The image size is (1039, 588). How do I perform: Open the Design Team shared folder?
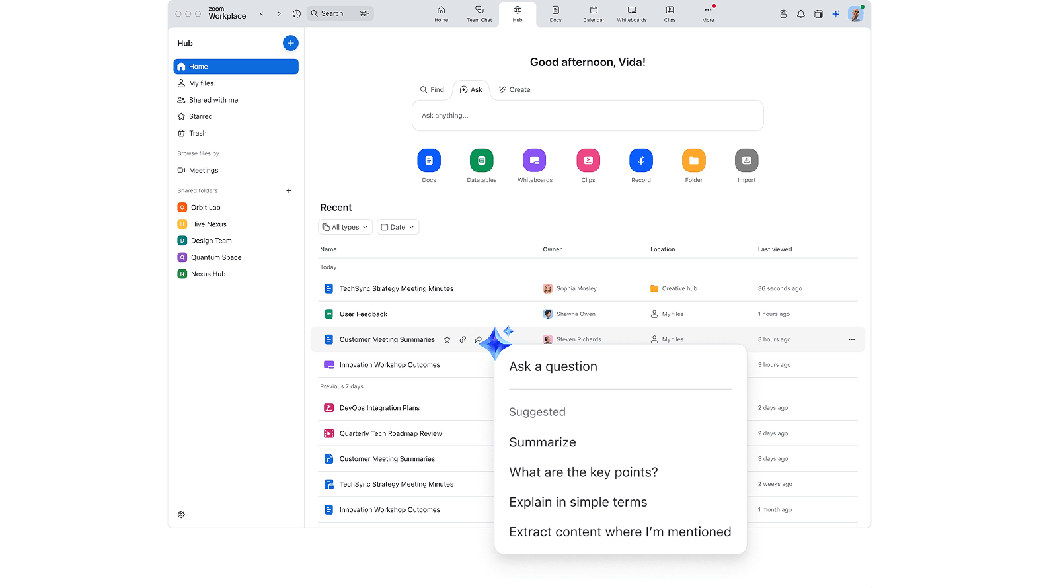[x=211, y=241]
